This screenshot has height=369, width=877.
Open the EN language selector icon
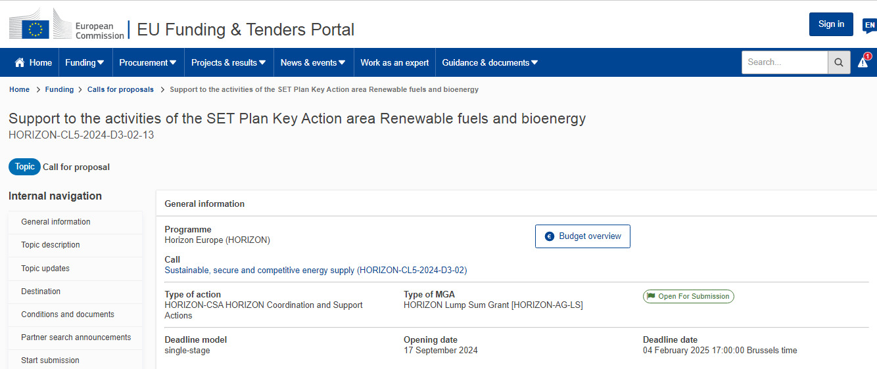869,26
